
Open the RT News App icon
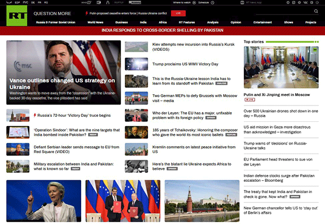coord(242,3)
